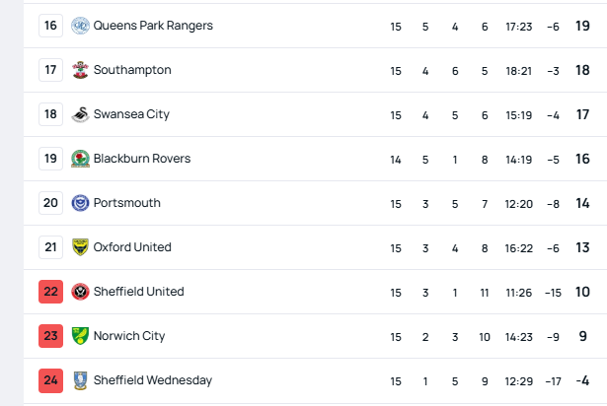607x406 pixels.
Task: Click the red position 24 badge
Action: (50, 380)
